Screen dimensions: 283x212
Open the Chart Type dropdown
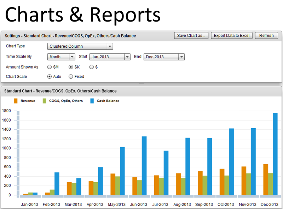(80, 46)
